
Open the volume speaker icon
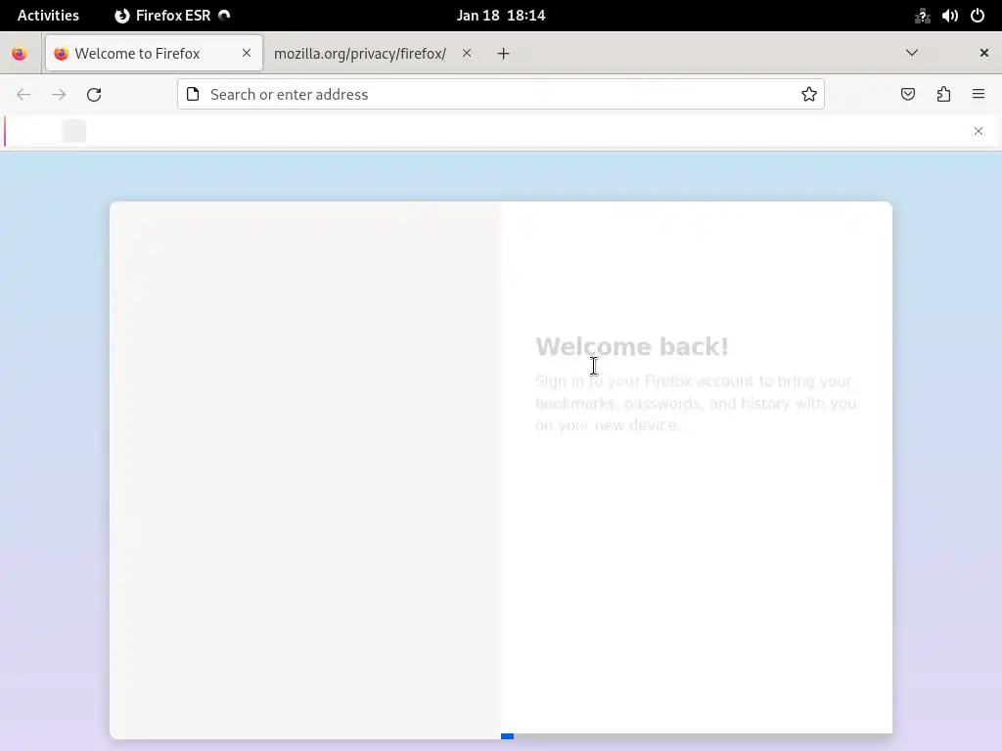(x=950, y=16)
